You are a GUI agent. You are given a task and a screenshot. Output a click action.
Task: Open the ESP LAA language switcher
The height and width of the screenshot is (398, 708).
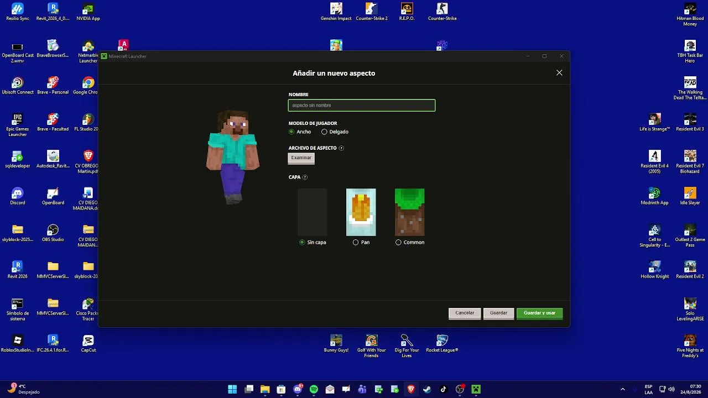coord(648,389)
